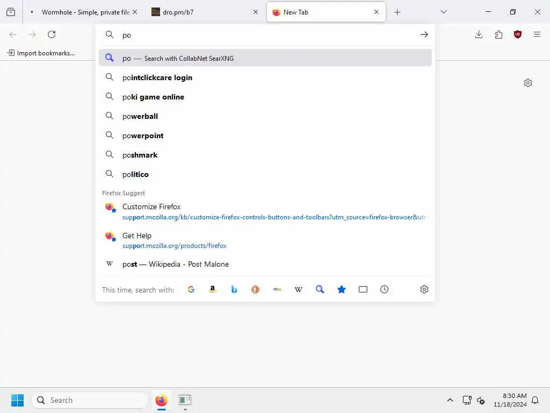Open the Windows Start menu

click(18, 400)
